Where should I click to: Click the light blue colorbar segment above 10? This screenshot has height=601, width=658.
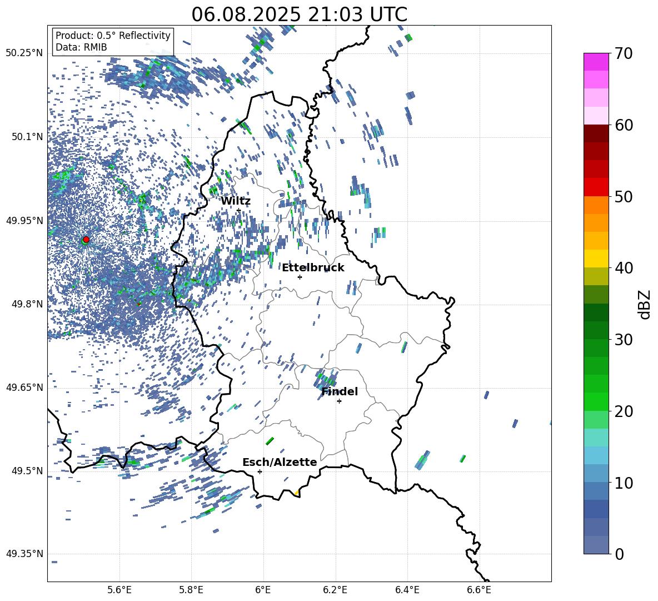coord(596,455)
